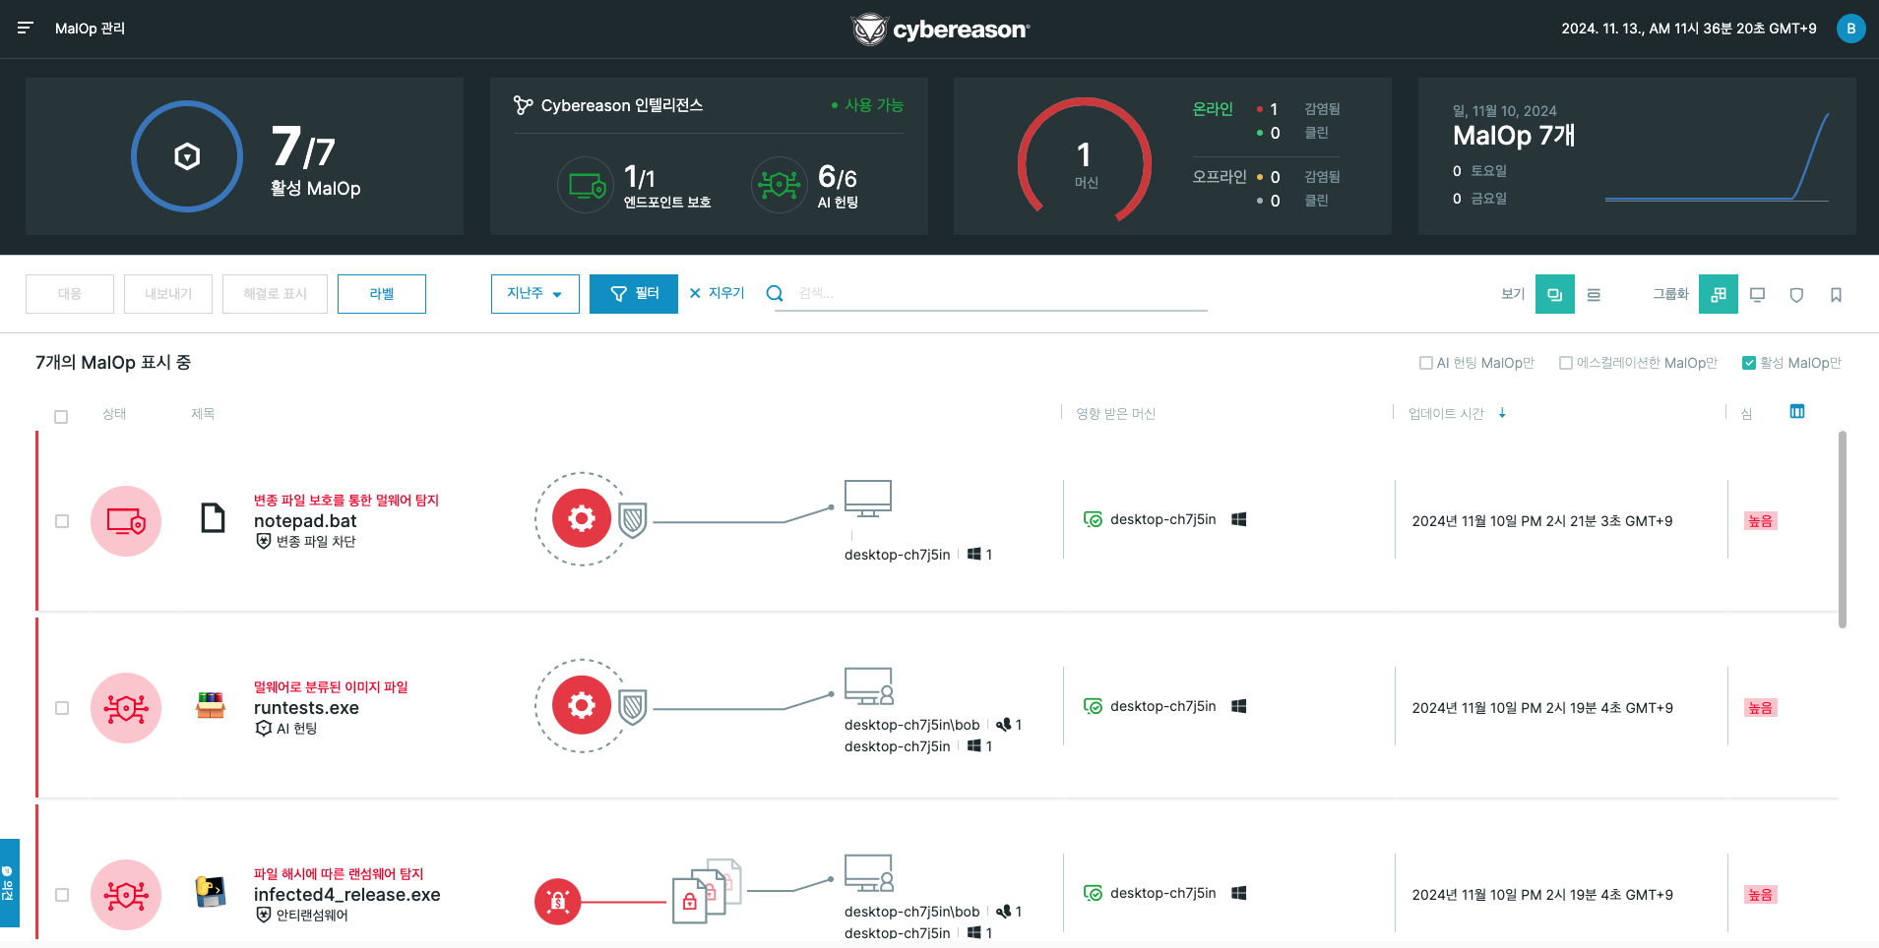Toggle the select all MalOps checkbox
The height and width of the screenshot is (948, 1879).
click(x=61, y=417)
